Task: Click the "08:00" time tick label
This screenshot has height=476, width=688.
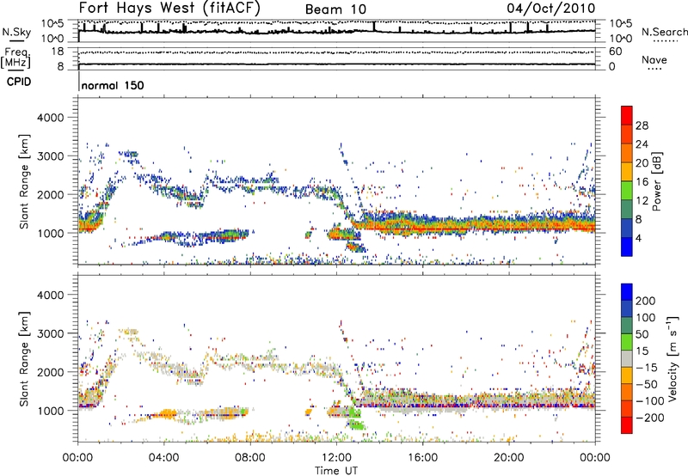Action: [250, 458]
